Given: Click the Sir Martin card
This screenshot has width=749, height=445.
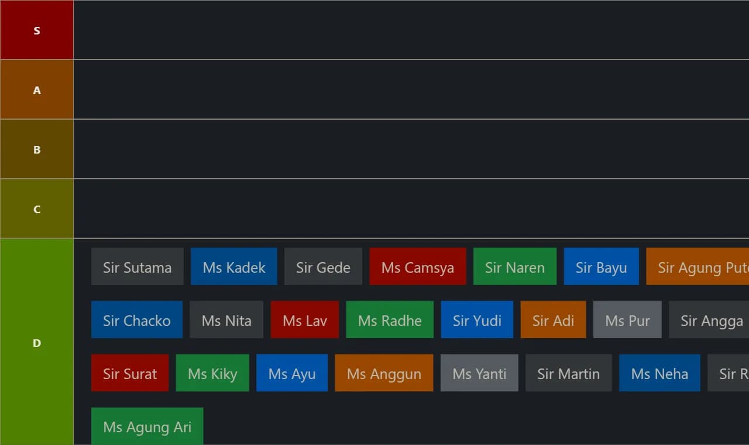Looking at the screenshot, I should tap(568, 373).
